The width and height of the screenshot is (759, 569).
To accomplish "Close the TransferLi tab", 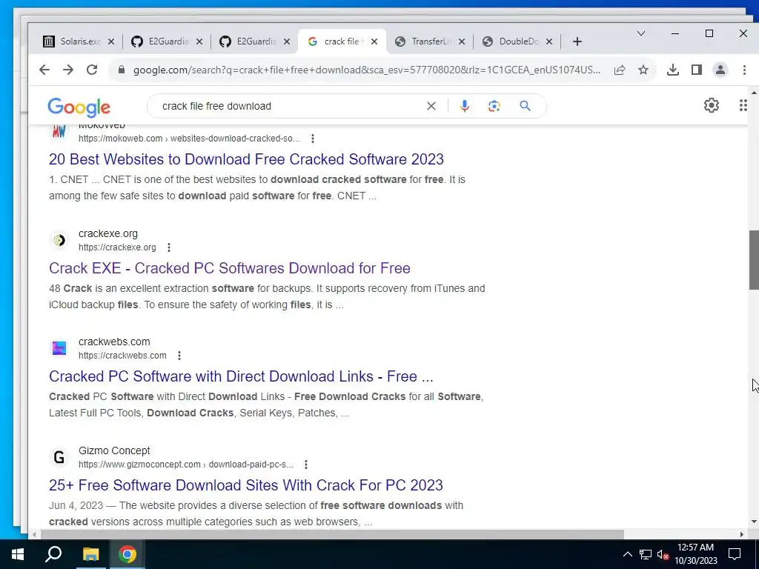I will click(462, 41).
